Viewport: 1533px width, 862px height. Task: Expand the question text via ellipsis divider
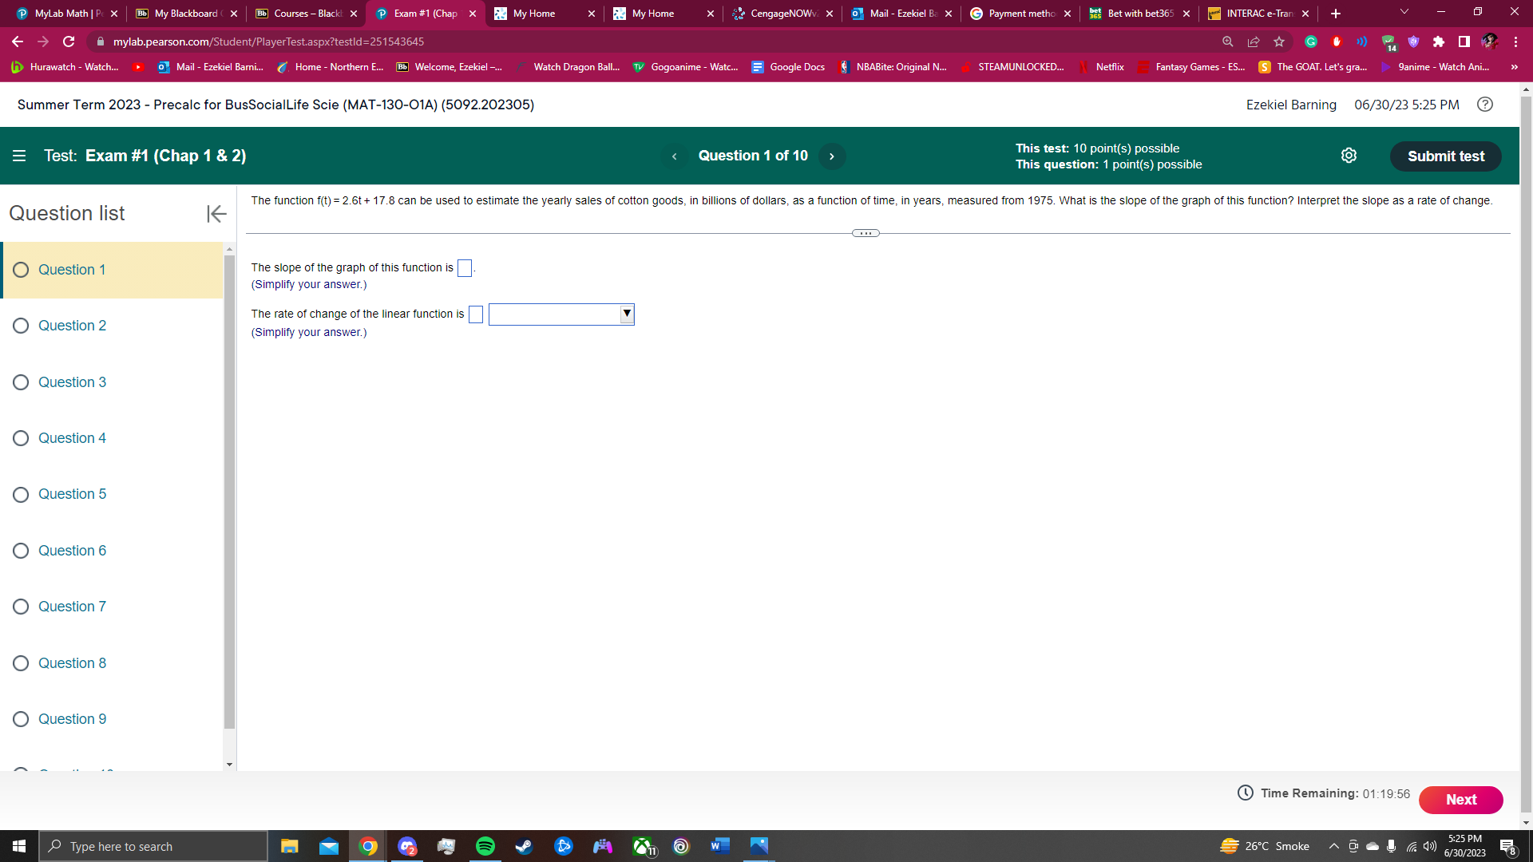pyautogui.click(x=865, y=232)
